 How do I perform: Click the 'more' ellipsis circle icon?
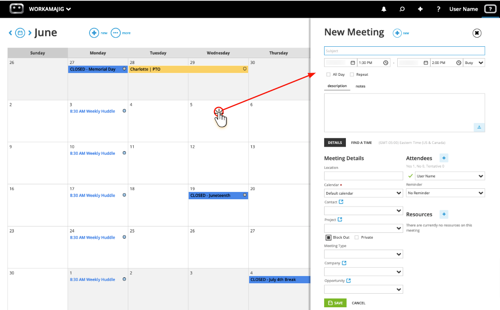tap(116, 33)
